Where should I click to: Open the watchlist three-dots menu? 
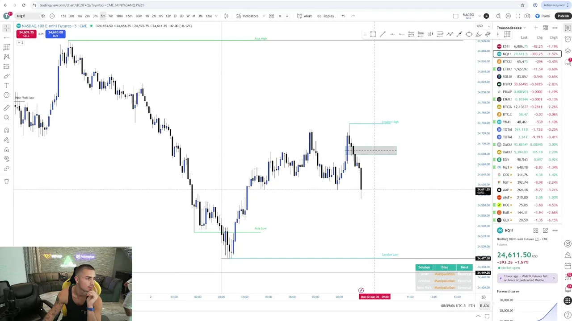coord(555,28)
